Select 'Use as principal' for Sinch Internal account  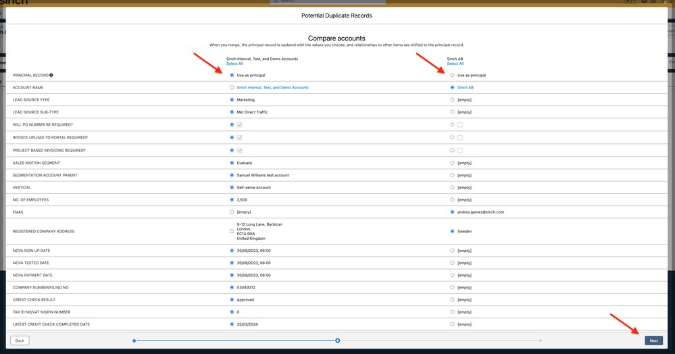pos(232,76)
